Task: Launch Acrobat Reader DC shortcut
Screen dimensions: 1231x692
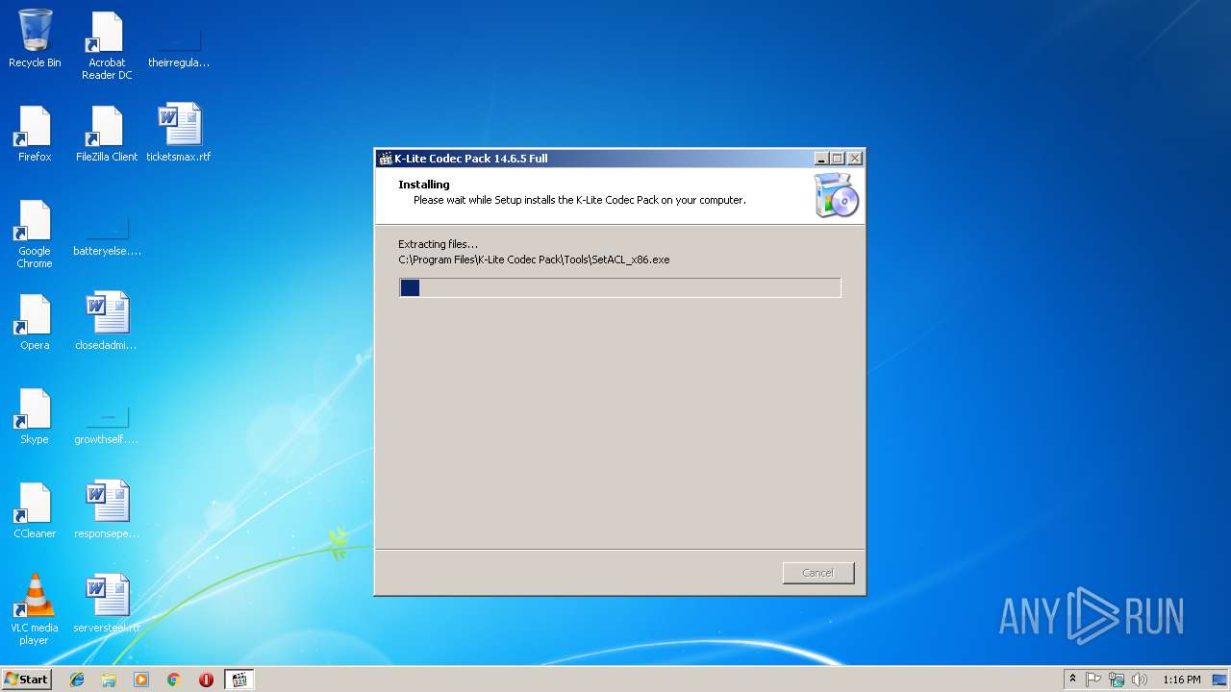Action: (107, 45)
